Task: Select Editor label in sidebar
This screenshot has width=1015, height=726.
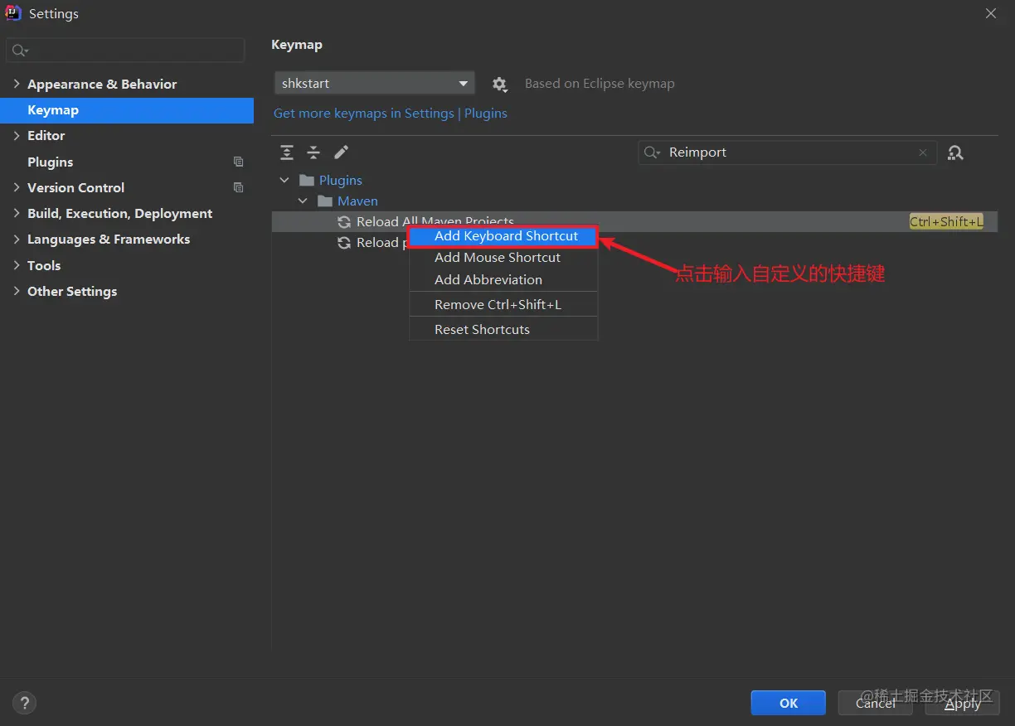Action: point(46,135)
